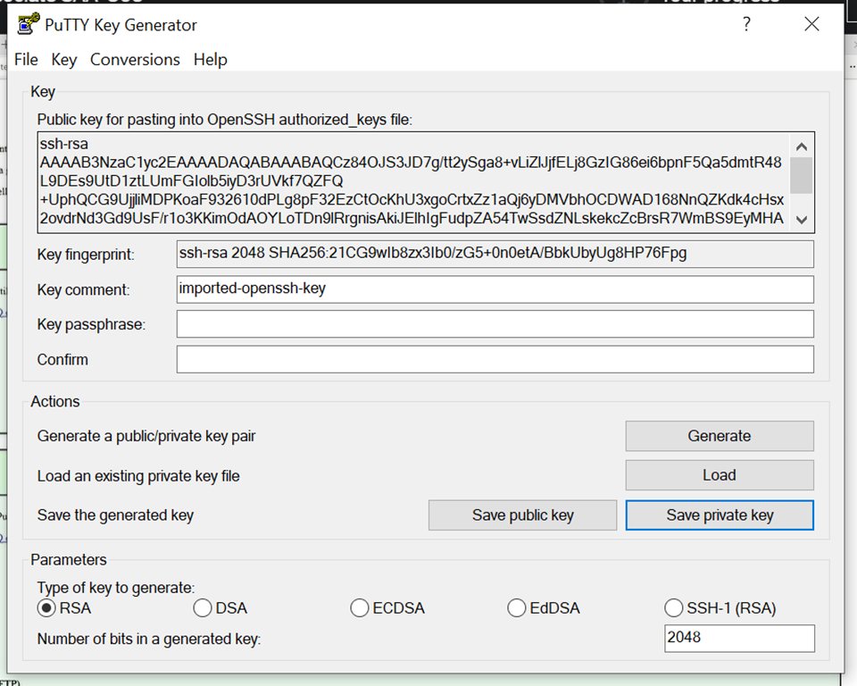Click Save private key button
The height and width of the screenshot is (686, 857).
(x=720, y=515)
